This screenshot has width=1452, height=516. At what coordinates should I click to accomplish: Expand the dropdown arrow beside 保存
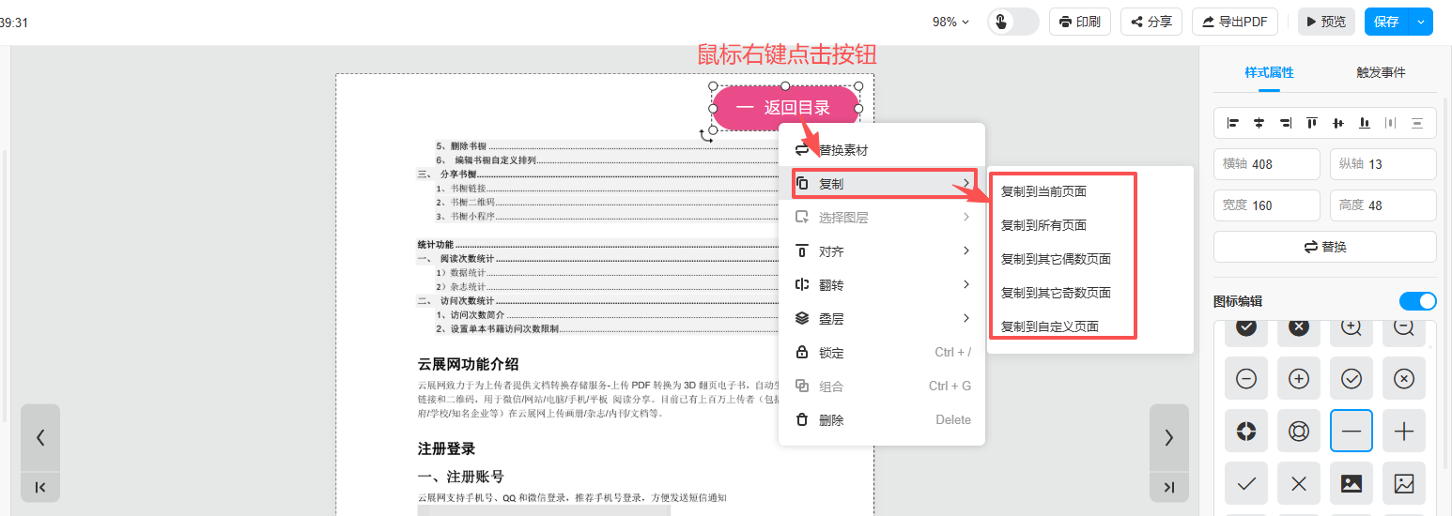(x=1421, y=22)
